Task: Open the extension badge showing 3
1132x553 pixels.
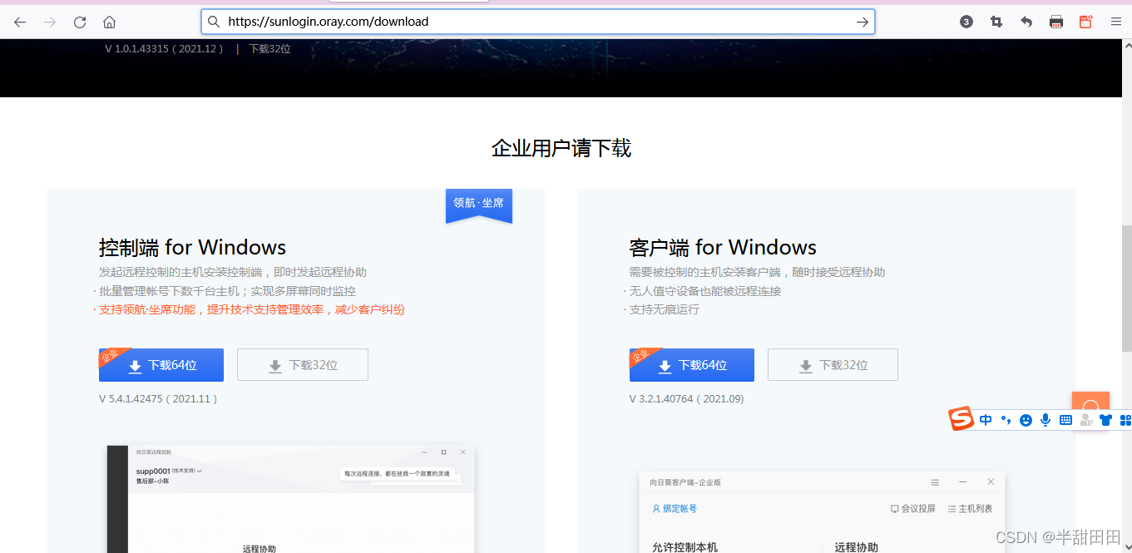Action: pos(966,22)
